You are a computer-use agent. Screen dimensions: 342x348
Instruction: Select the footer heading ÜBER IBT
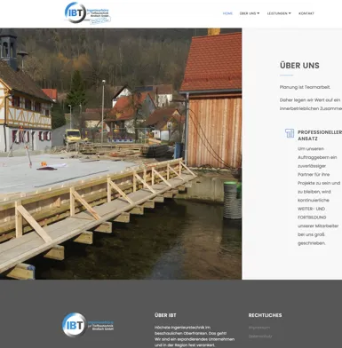point(165,315)
